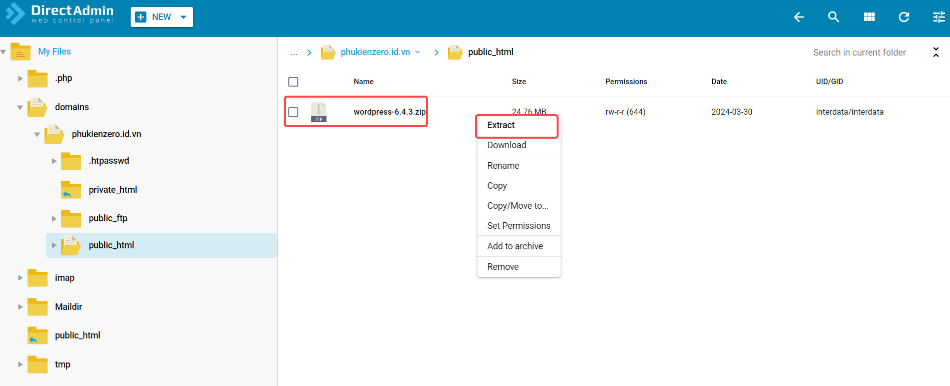The width and height of the screenshot is (950, 386).
Task: Expand the tmp folder arrow
Action: (20, 364)
